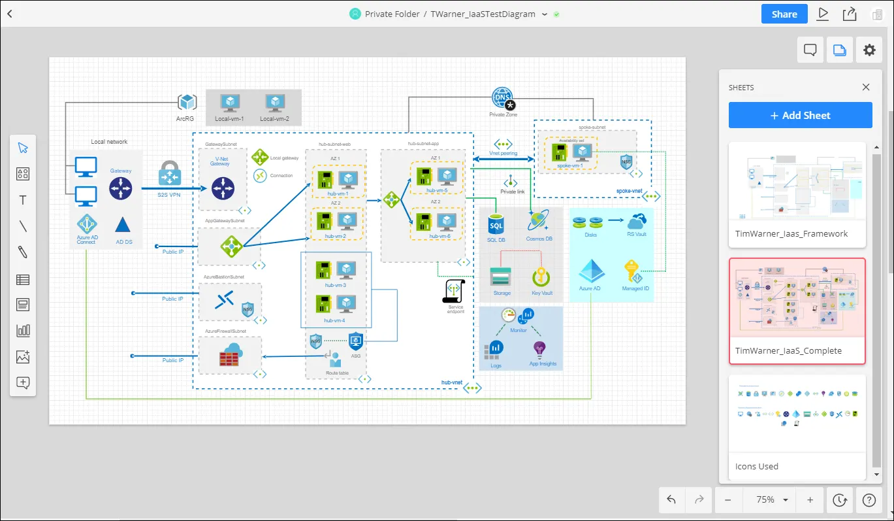The height and width of the screenshot is (521, 894).
Task: Click the DNS Private Zone icon
Action: point(502,98)
